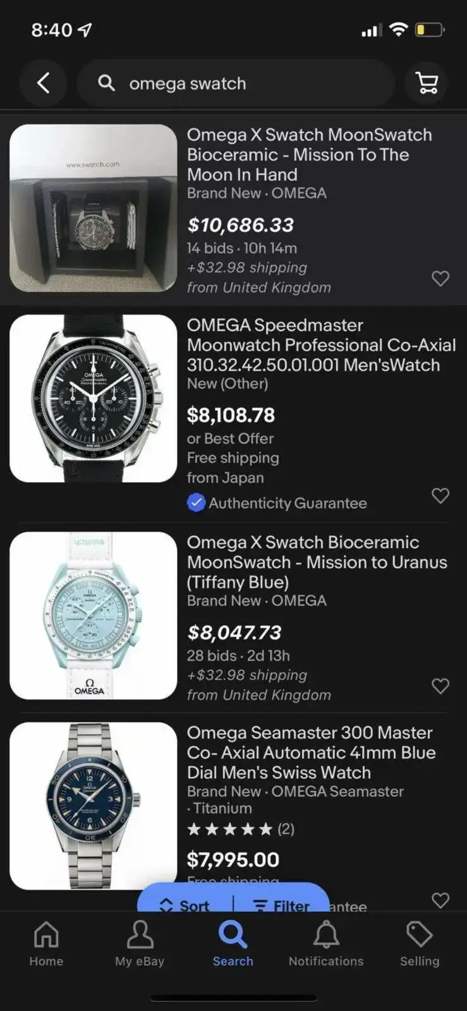Tap the back arrow button
This screenshot has width=467, height=1011.
(x=43, y=83)
